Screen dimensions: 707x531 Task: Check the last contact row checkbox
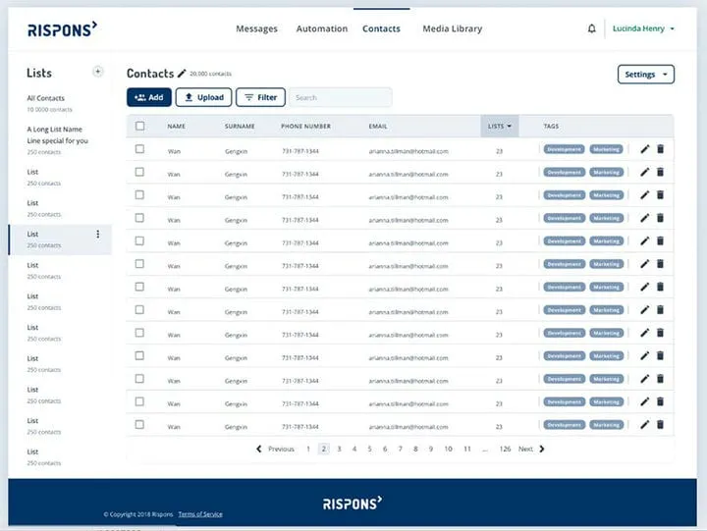(x=139, y=425)
